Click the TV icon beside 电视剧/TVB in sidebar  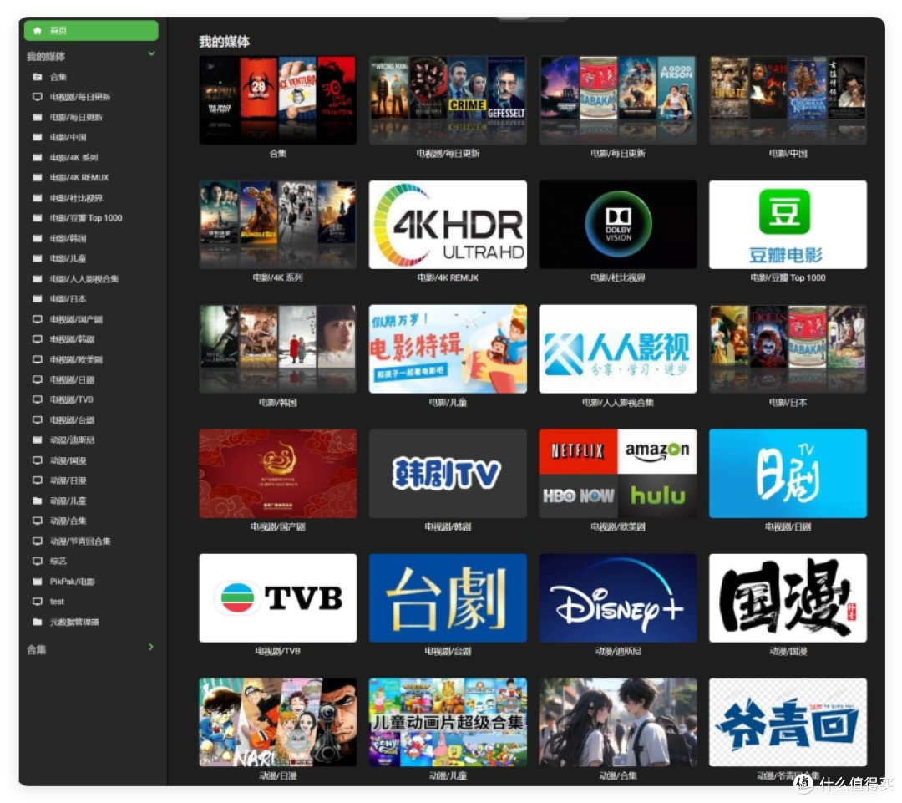[x=37, y=399]
